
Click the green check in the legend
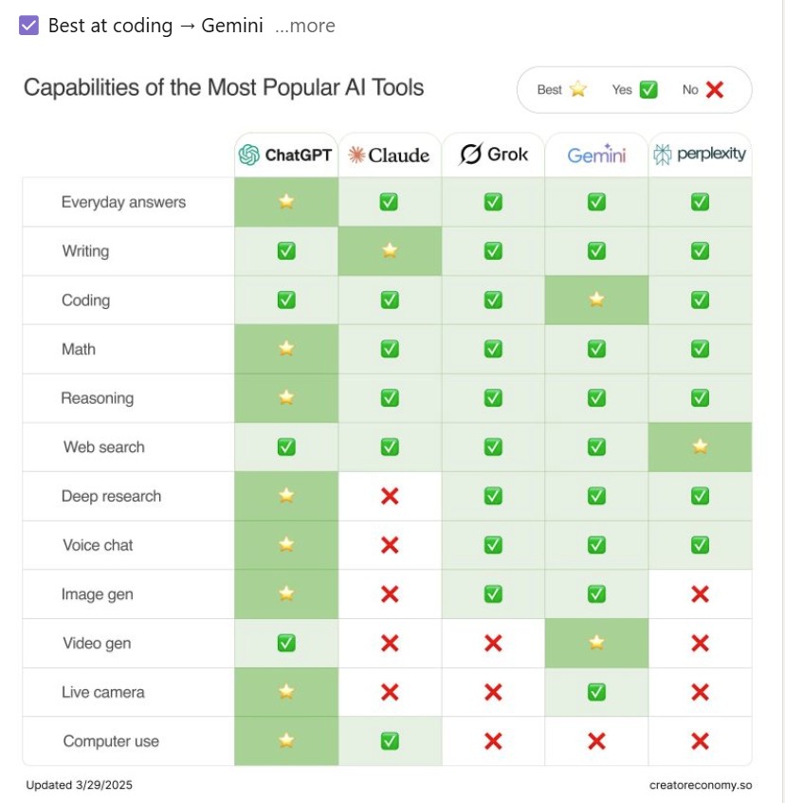[648, 90]
